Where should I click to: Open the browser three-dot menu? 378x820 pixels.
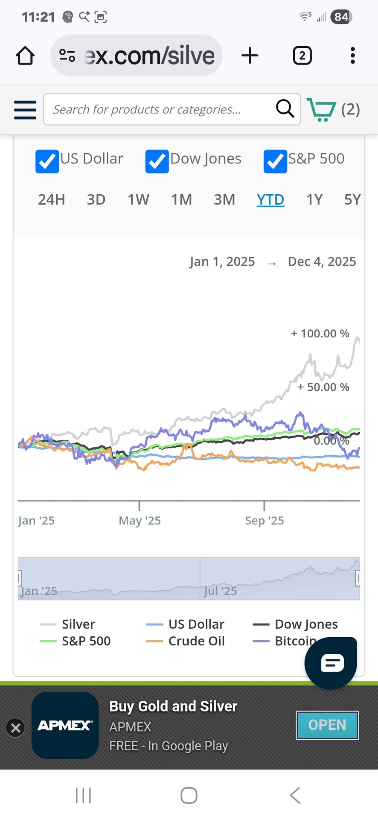pyautogui.click(x=352, y=56)
